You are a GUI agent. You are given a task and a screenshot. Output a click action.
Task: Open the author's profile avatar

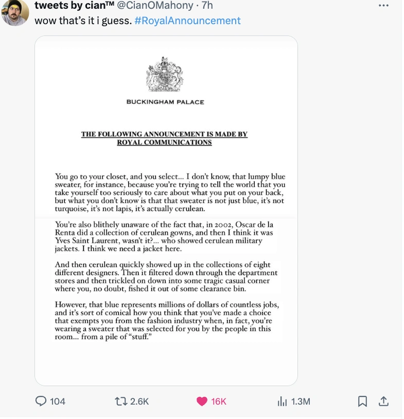(x=15, y=12)
